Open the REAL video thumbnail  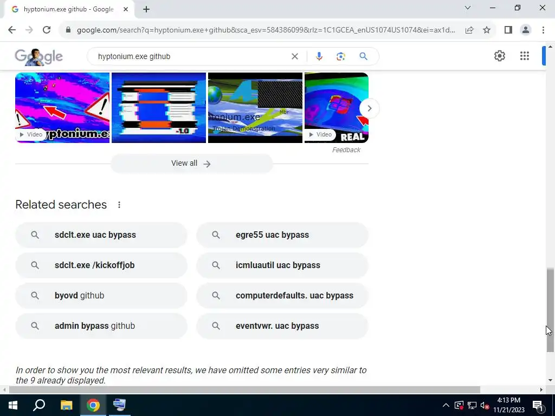point(337,108)
